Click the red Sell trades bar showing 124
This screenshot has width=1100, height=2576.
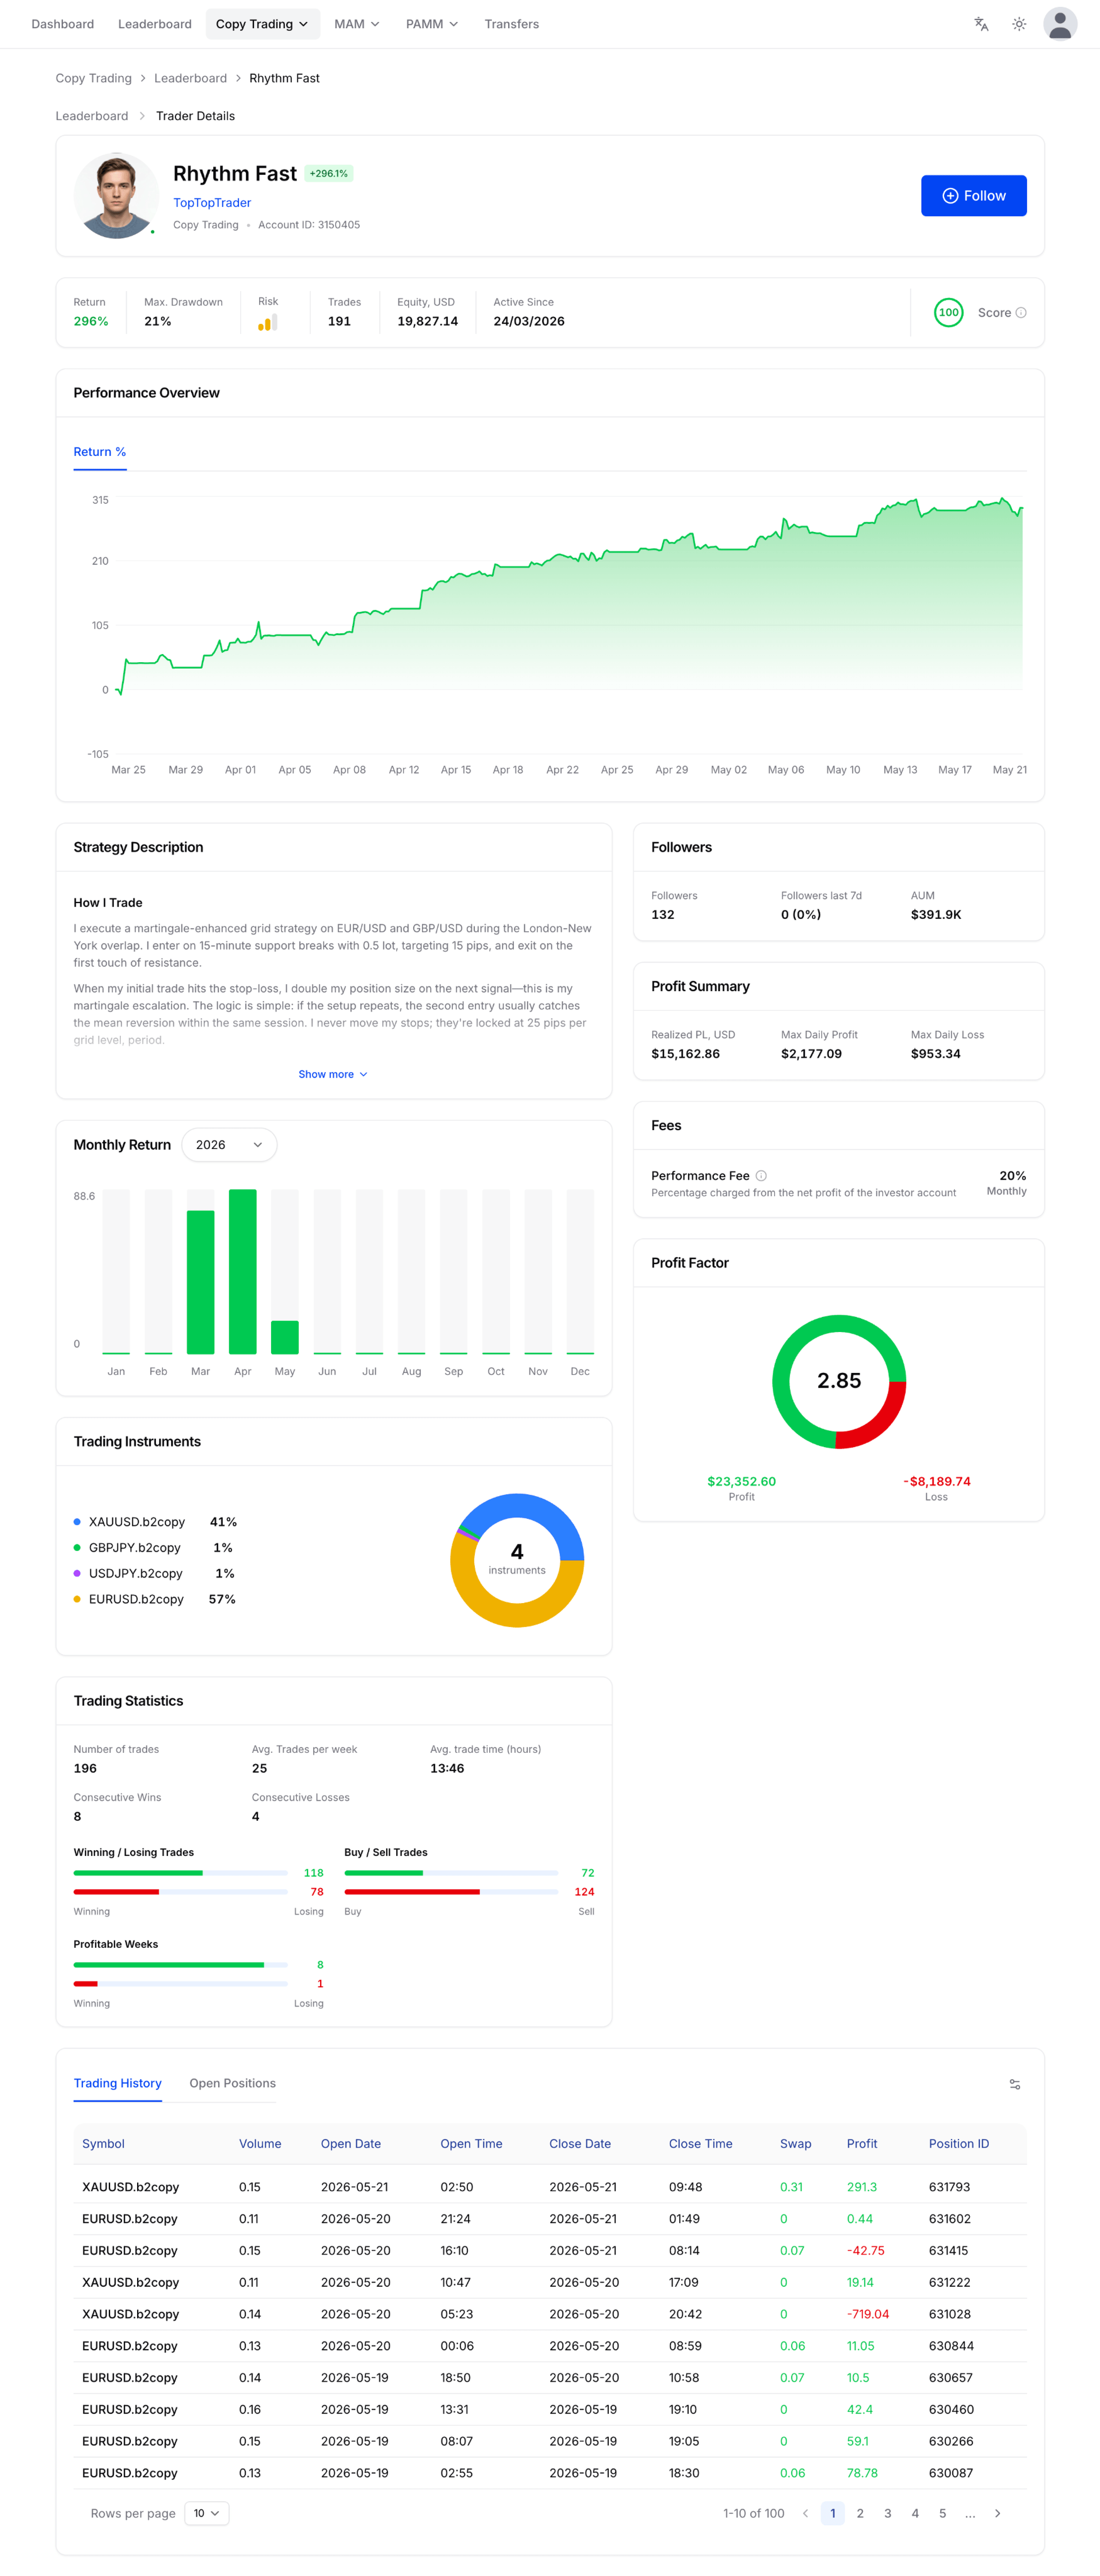tap(412, 1892)
